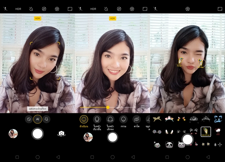This screenshot has height=162, width=225.
Task: Enable the AI beauty mode button
Action: point(38,119)
